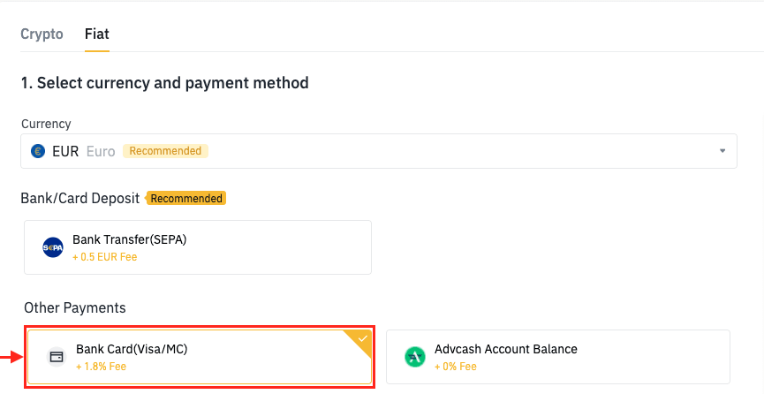
Task: Click the bank card icon
Action: click(57, 357)
